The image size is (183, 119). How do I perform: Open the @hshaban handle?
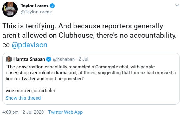[64, 59]
